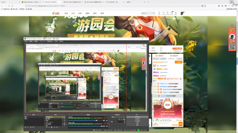The height and width of the screenshot is (133, 238).
Task: Remove transition with the minus icon
Action: tap(122, 119)
